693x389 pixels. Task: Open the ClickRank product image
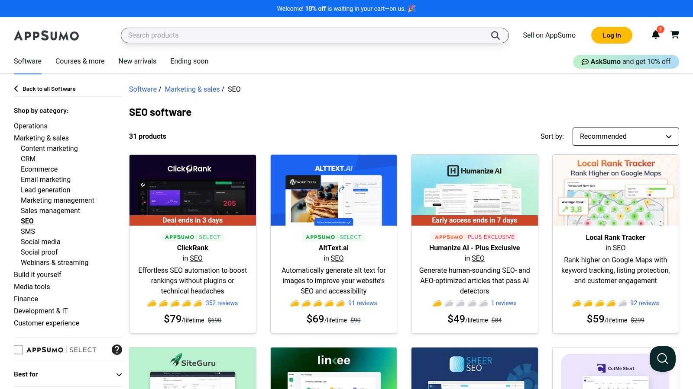coord(193,190)
